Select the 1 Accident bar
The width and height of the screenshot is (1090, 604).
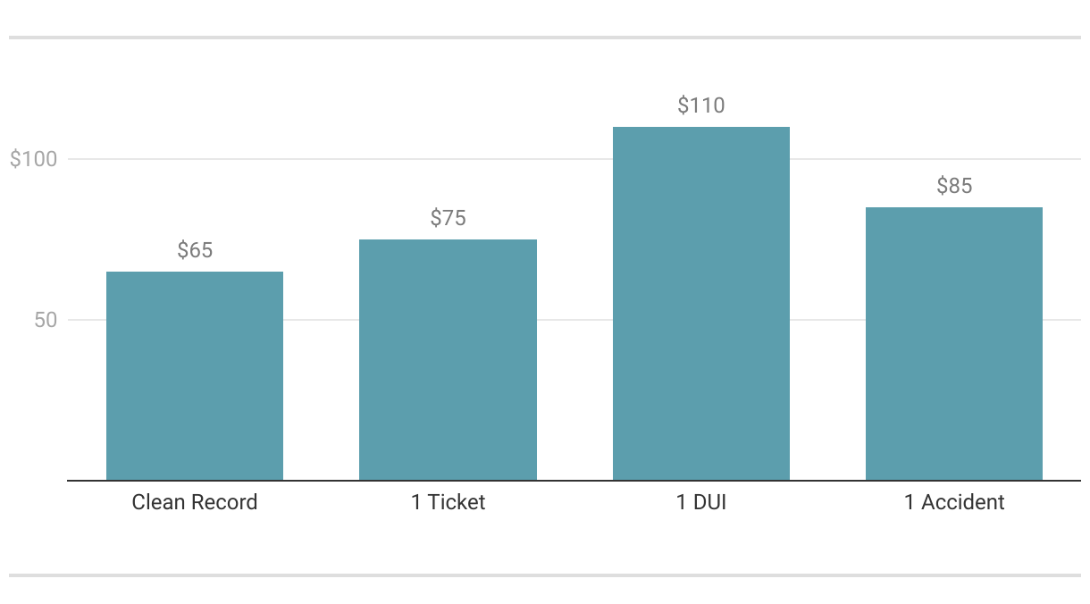[x=954, y=343]
